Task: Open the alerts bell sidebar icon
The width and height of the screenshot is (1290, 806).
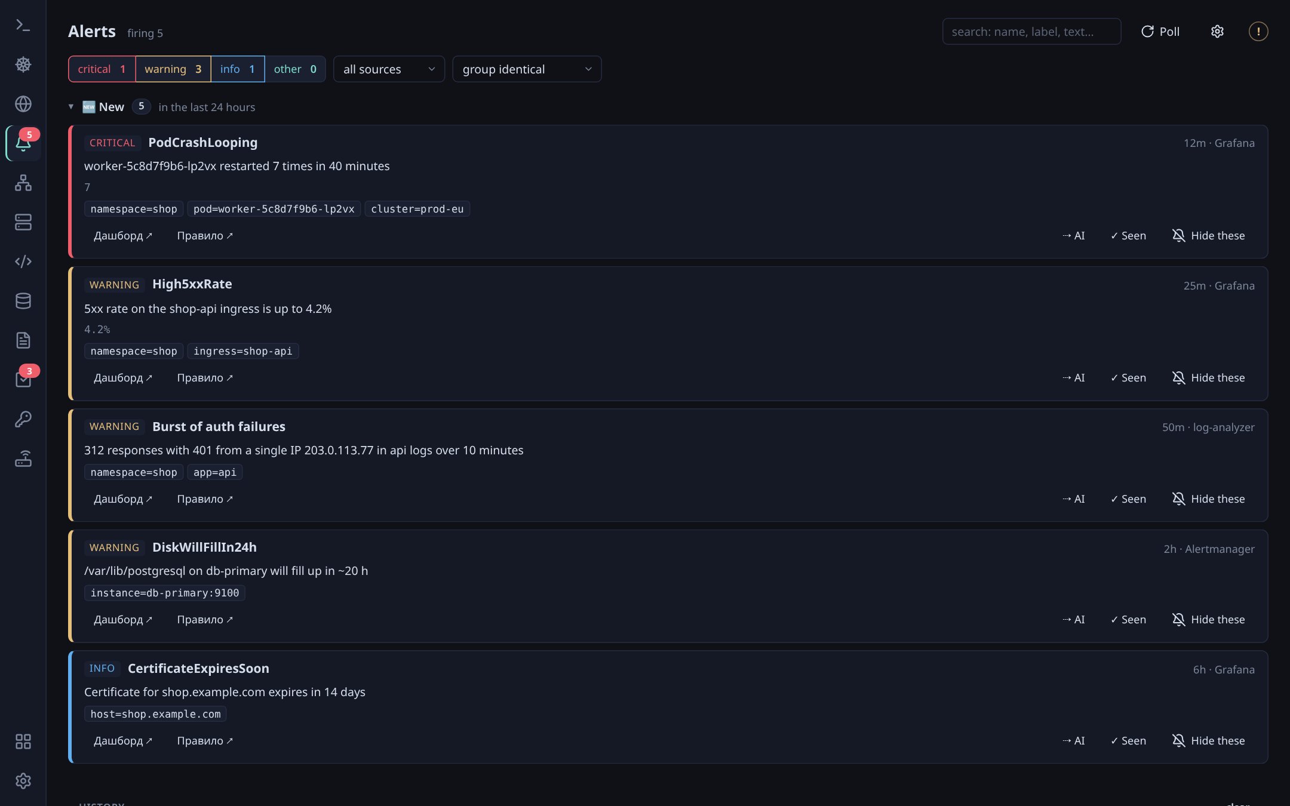Action: [x=23, y=143]
